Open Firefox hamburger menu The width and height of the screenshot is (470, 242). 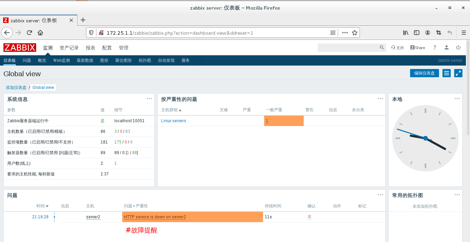click(x=463, y=33)
